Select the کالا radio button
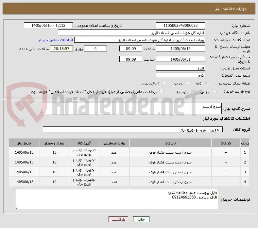The height and width of the screenshot is (228, 258). 206,83
